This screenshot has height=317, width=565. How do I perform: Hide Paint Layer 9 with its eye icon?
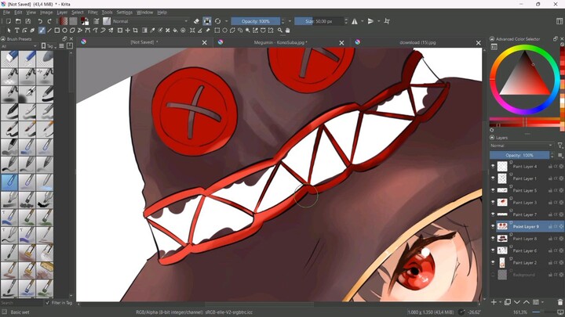click(493, 226)
